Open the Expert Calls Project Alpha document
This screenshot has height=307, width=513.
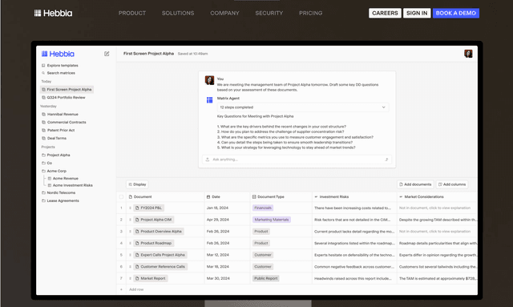(x=160, y=255)
